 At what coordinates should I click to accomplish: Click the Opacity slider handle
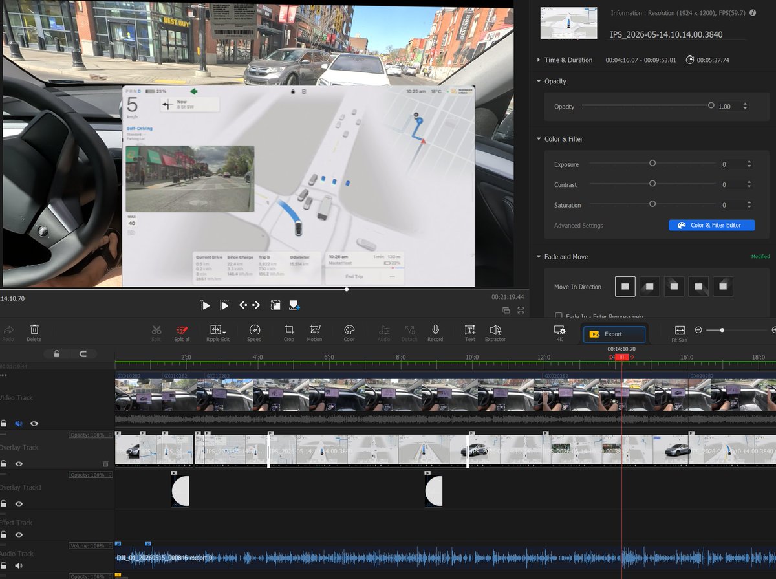(711, 105)
